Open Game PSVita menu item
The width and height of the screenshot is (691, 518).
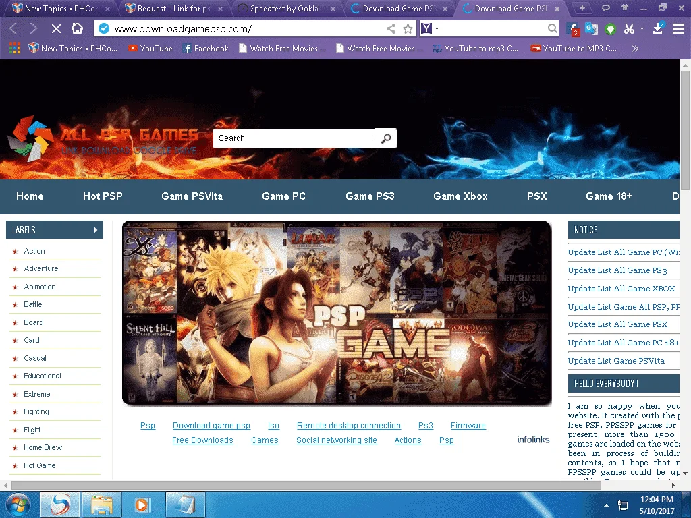pos(192,196)
